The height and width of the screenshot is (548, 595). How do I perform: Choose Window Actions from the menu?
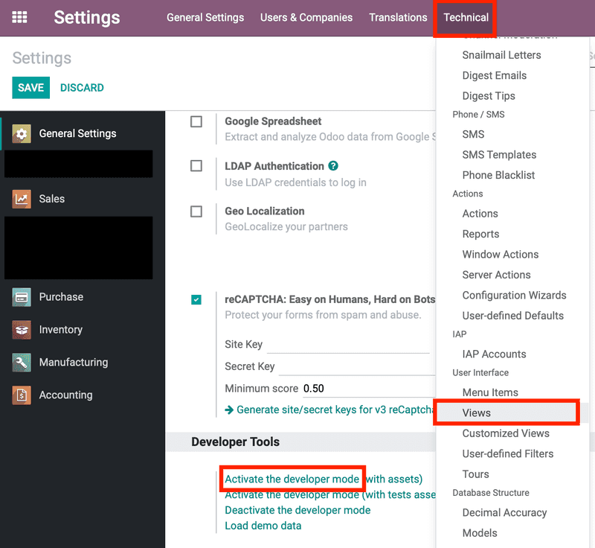[x=500, y=255]
